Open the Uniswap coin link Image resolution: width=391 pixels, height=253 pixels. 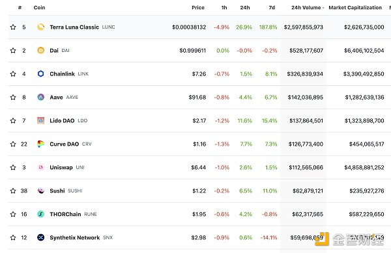point(61,167)
